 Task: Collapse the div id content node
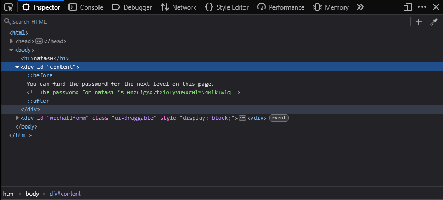(17, 67)
